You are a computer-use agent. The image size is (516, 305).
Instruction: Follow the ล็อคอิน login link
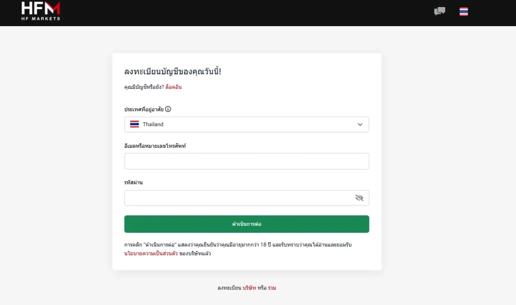pyautogui.click(x=173, y=87)
